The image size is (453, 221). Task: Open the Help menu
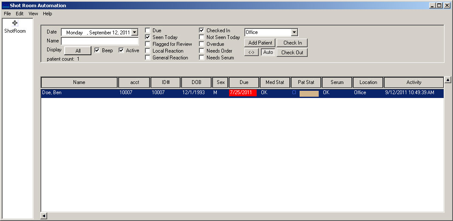click(47, 14)
